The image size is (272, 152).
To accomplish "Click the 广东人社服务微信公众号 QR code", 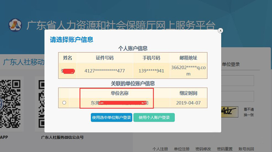I will [42, 104].
